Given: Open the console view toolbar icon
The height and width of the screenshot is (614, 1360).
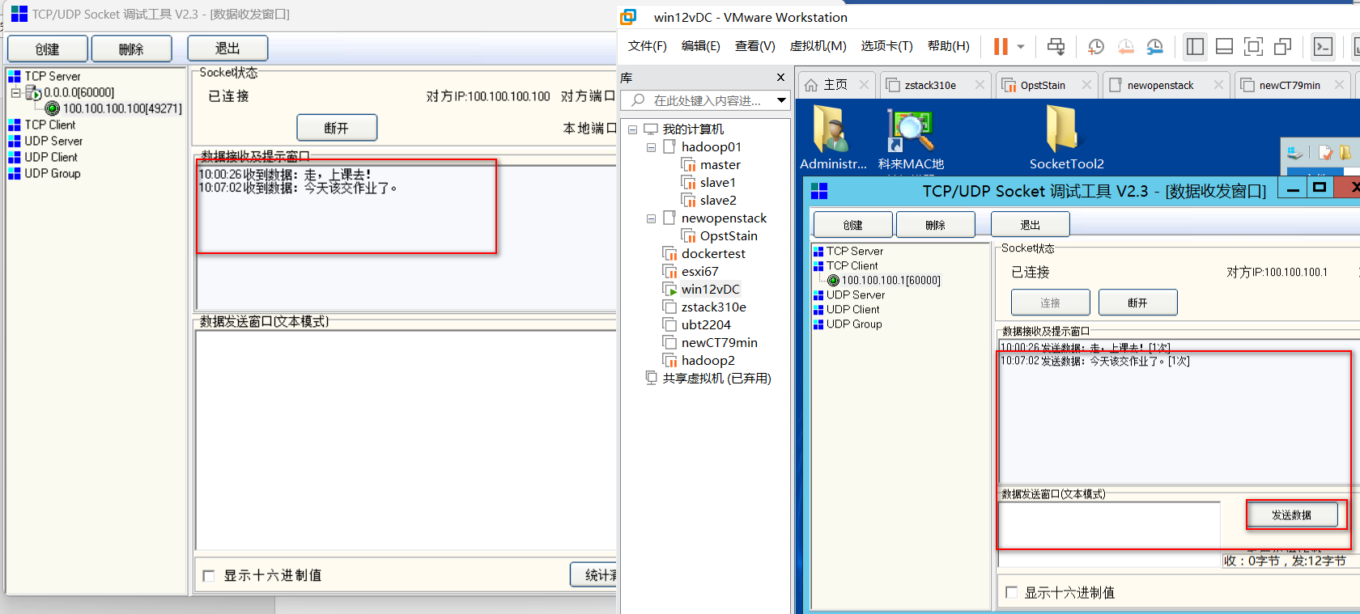Looking at the screenshot, I should tap(1323, 46).
